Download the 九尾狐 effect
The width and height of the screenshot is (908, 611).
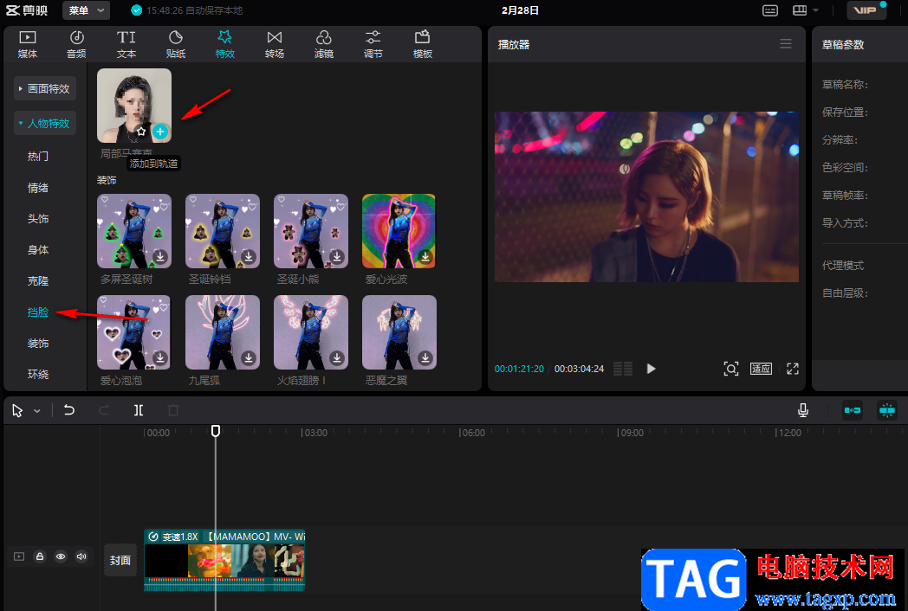pos(249,357)
